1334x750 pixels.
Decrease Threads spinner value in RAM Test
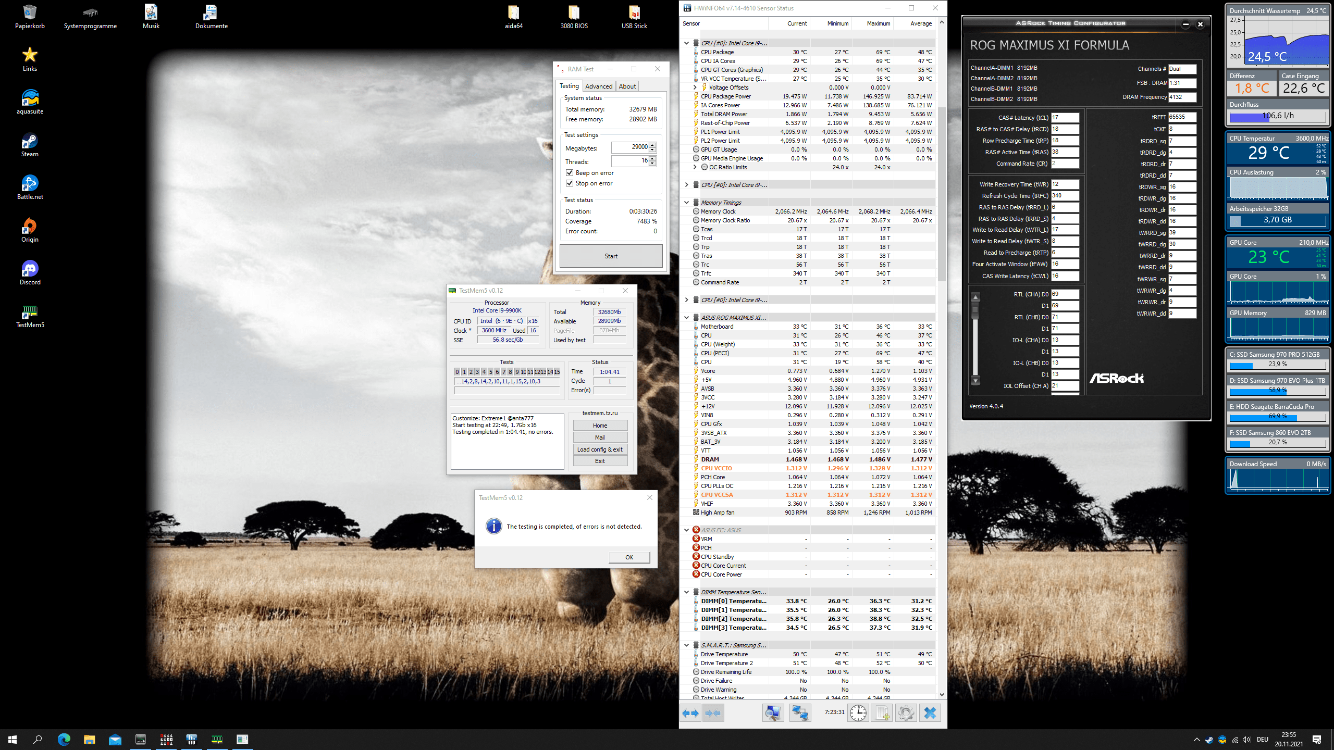coord(653,164)
